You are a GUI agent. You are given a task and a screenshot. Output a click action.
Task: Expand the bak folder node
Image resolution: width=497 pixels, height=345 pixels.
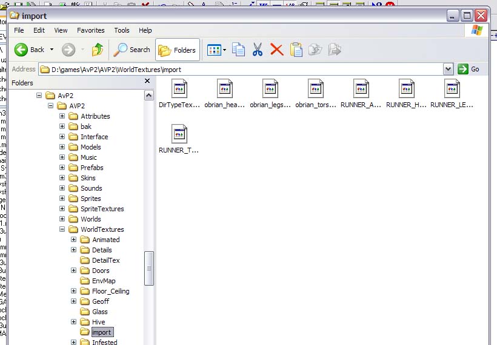coord(62,126)
